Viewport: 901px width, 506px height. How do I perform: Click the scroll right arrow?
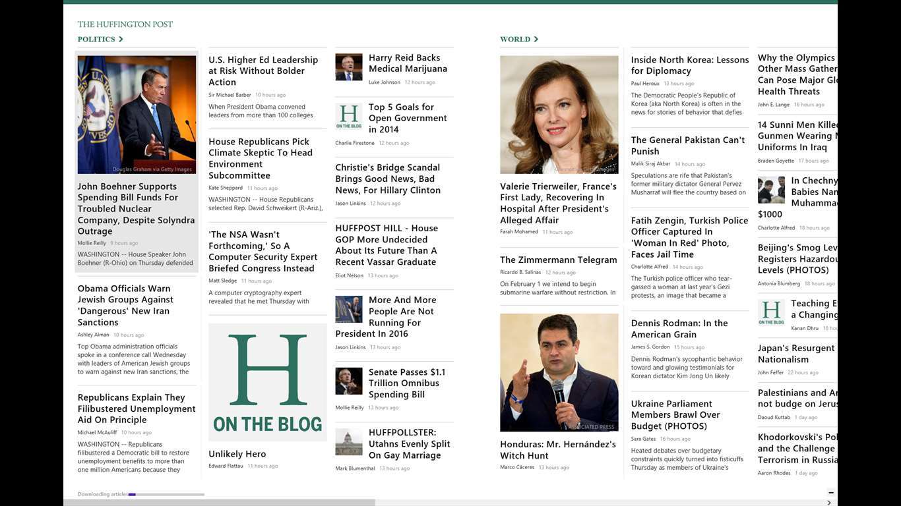pos(830,503)
